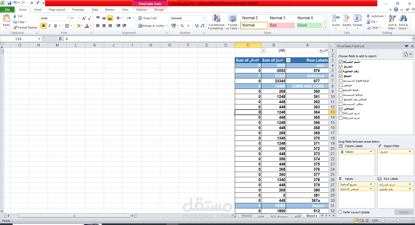The image size is (415, 225).
Task: Underline the selected cell
Action: (55, 26)
